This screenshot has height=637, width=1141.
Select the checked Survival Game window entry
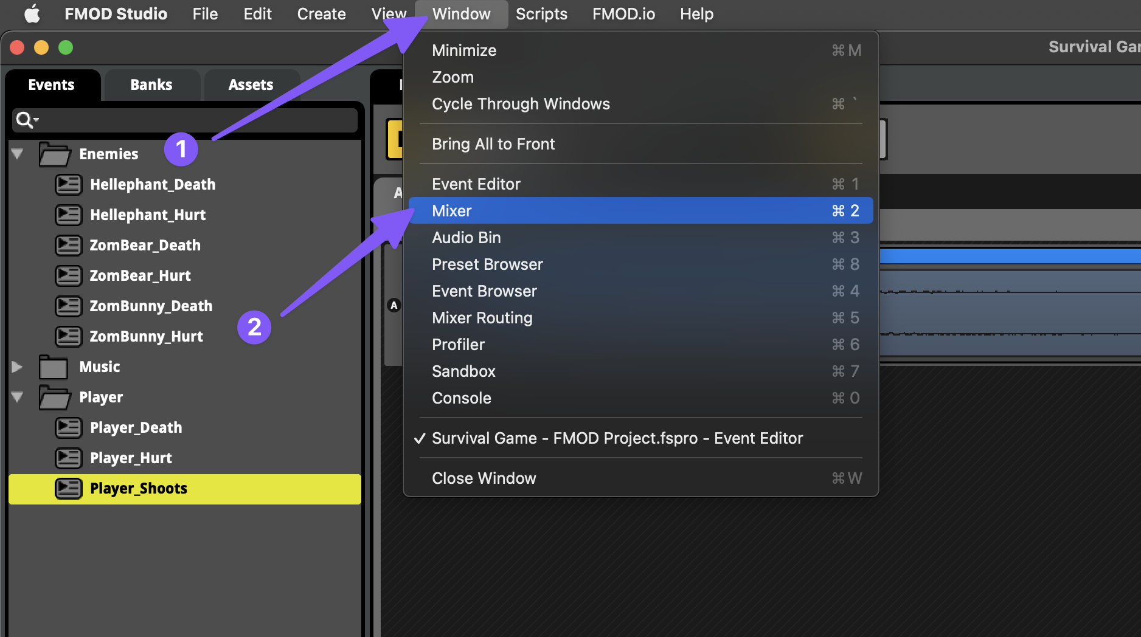[617, 438]
